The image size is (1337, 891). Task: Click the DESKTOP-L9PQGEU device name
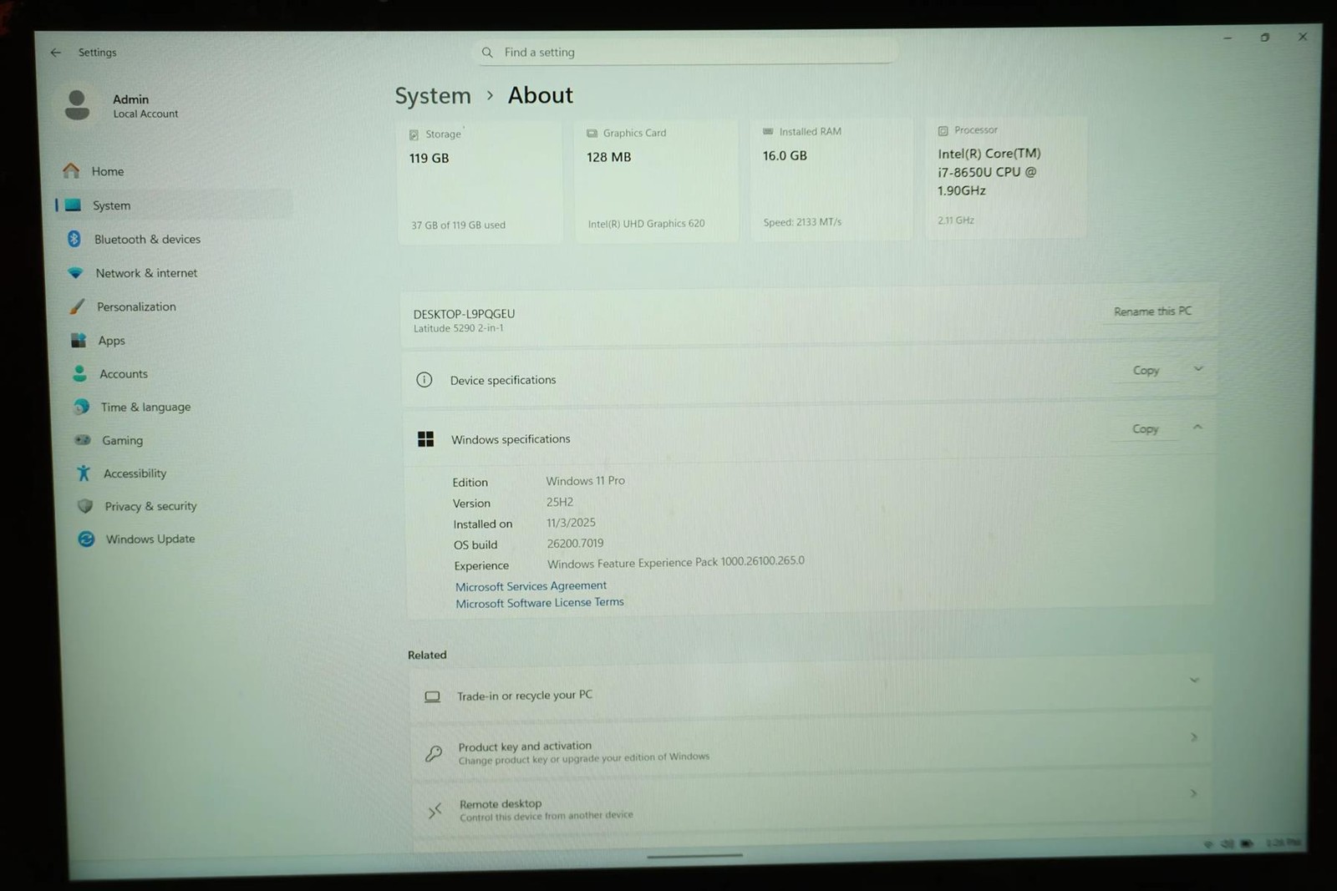coord(464,314)
